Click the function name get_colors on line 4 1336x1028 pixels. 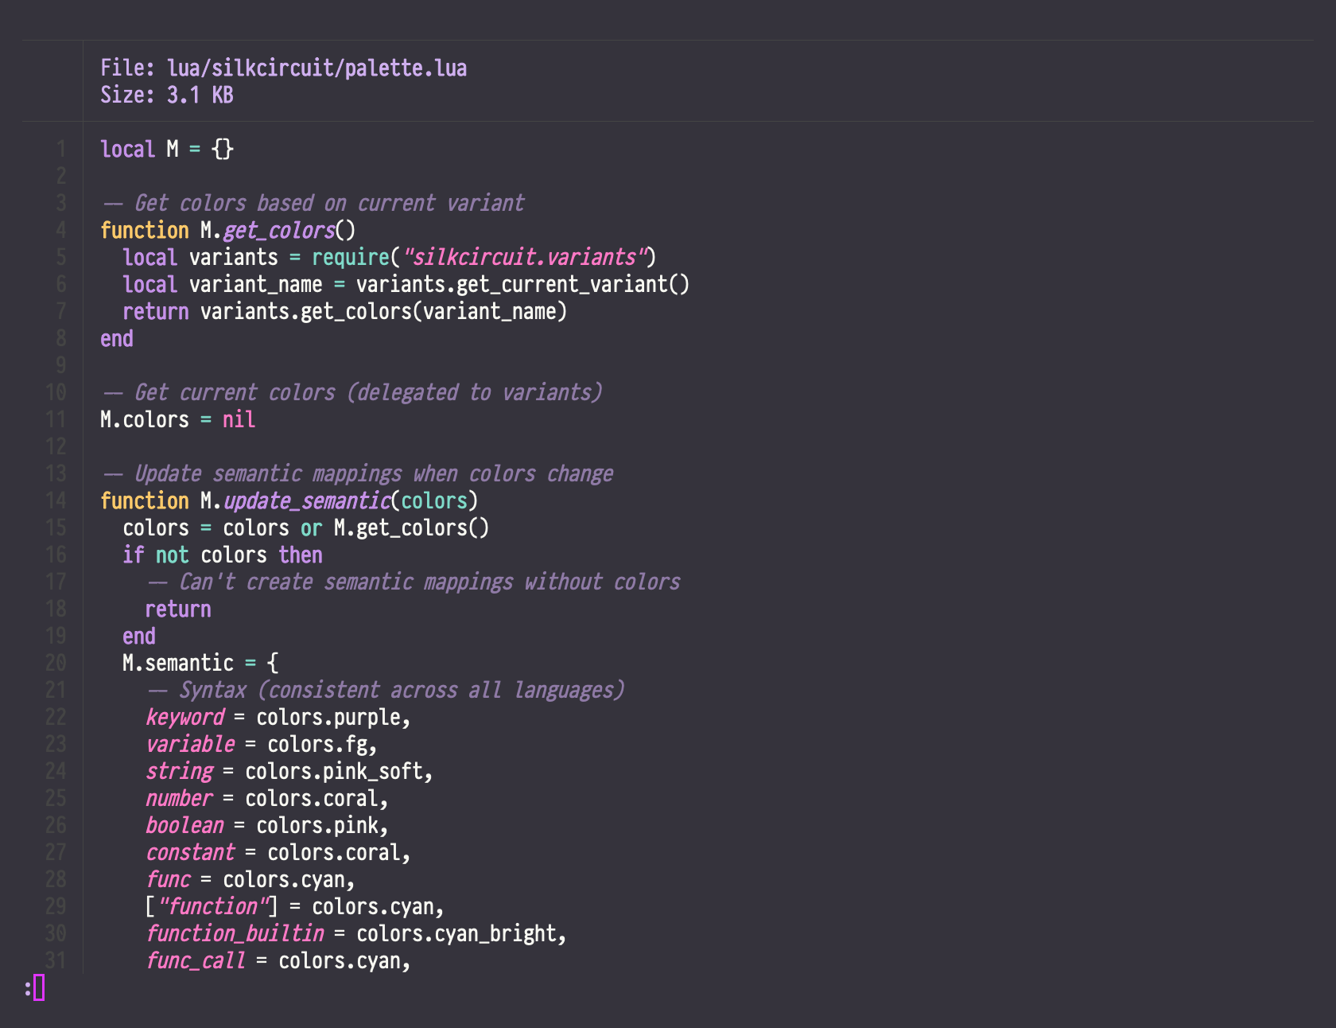point(279,231)
